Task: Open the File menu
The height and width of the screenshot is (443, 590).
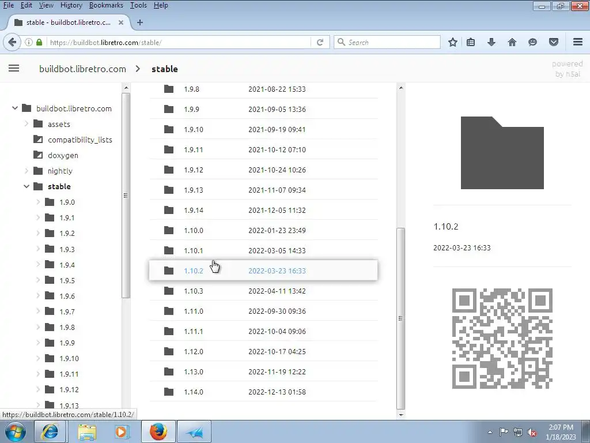Action: coord(8,5)
